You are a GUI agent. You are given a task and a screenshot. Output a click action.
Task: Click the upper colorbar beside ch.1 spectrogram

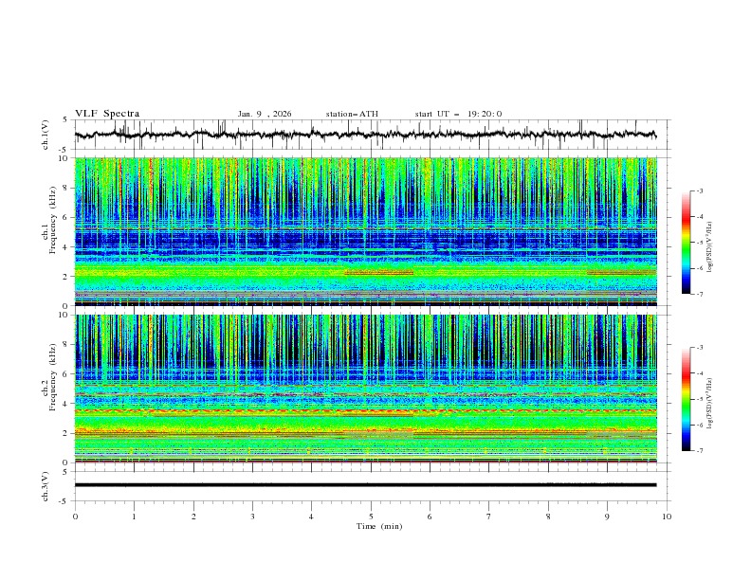pos(686,242)
